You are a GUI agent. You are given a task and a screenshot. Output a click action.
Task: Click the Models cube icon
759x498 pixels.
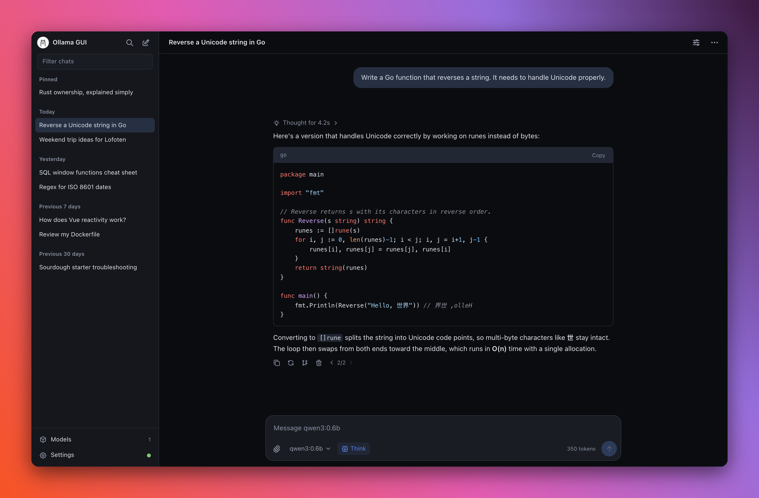pos(43,440)
